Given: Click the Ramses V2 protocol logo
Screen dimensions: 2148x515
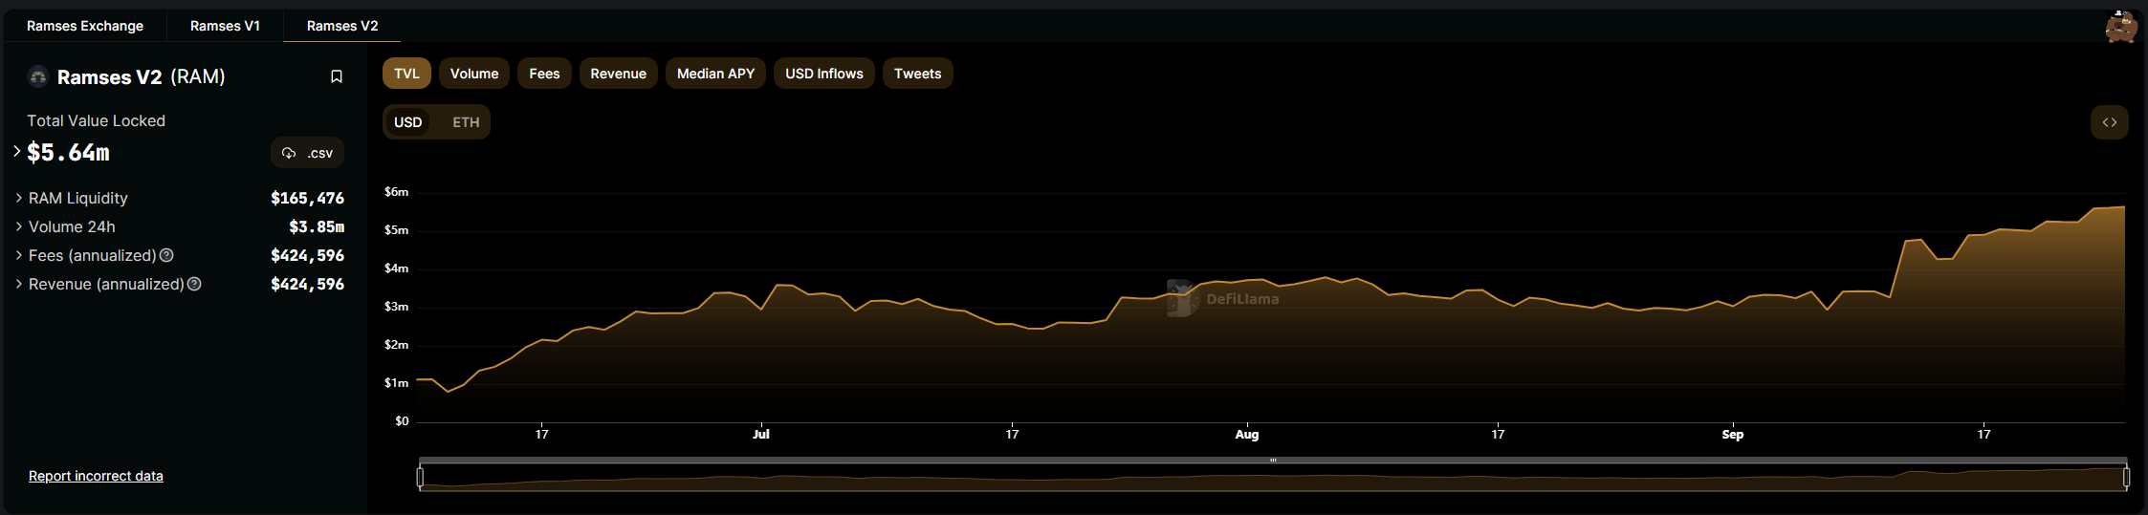Looking at the screenshot, I should point(38,76).
